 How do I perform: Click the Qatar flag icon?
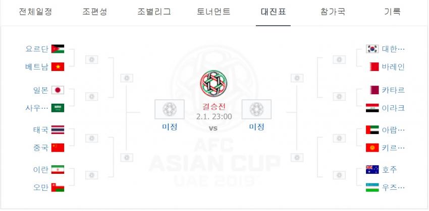point(373,90)
